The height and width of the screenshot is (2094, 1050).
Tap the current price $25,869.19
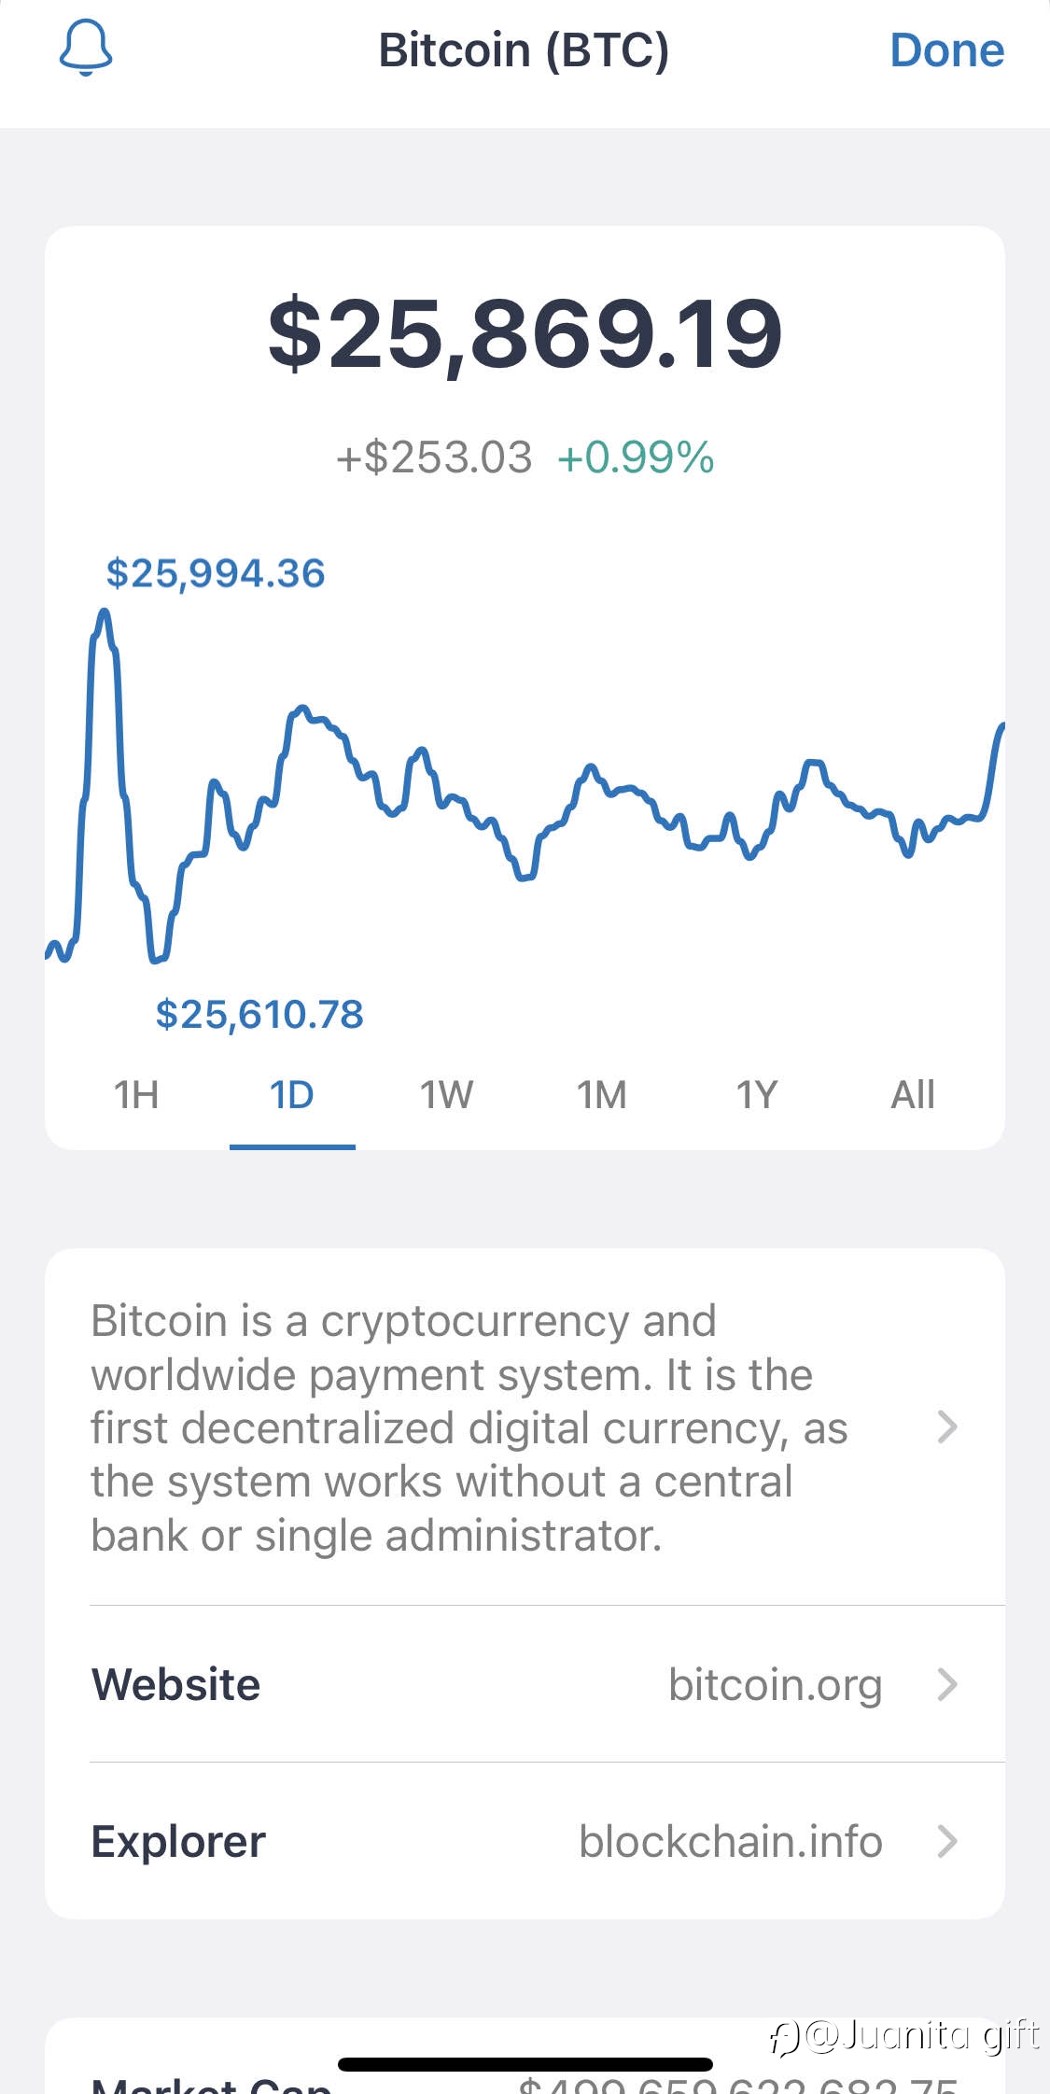click(x=525, y=333)
